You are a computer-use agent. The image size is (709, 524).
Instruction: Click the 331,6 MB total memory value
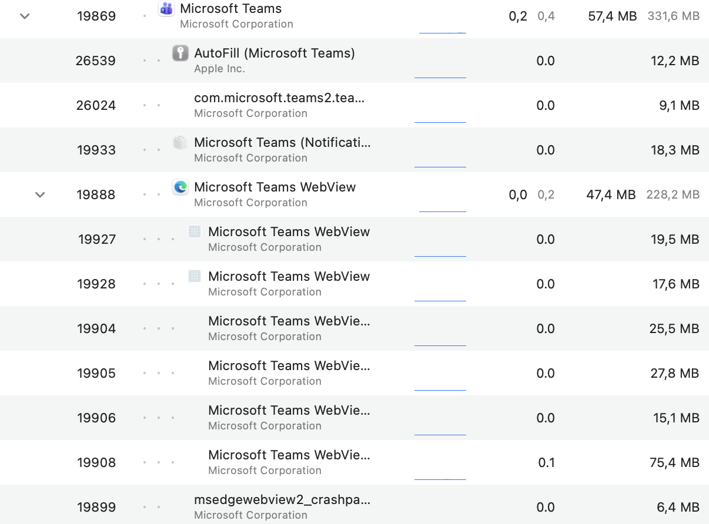click(674, 16)
